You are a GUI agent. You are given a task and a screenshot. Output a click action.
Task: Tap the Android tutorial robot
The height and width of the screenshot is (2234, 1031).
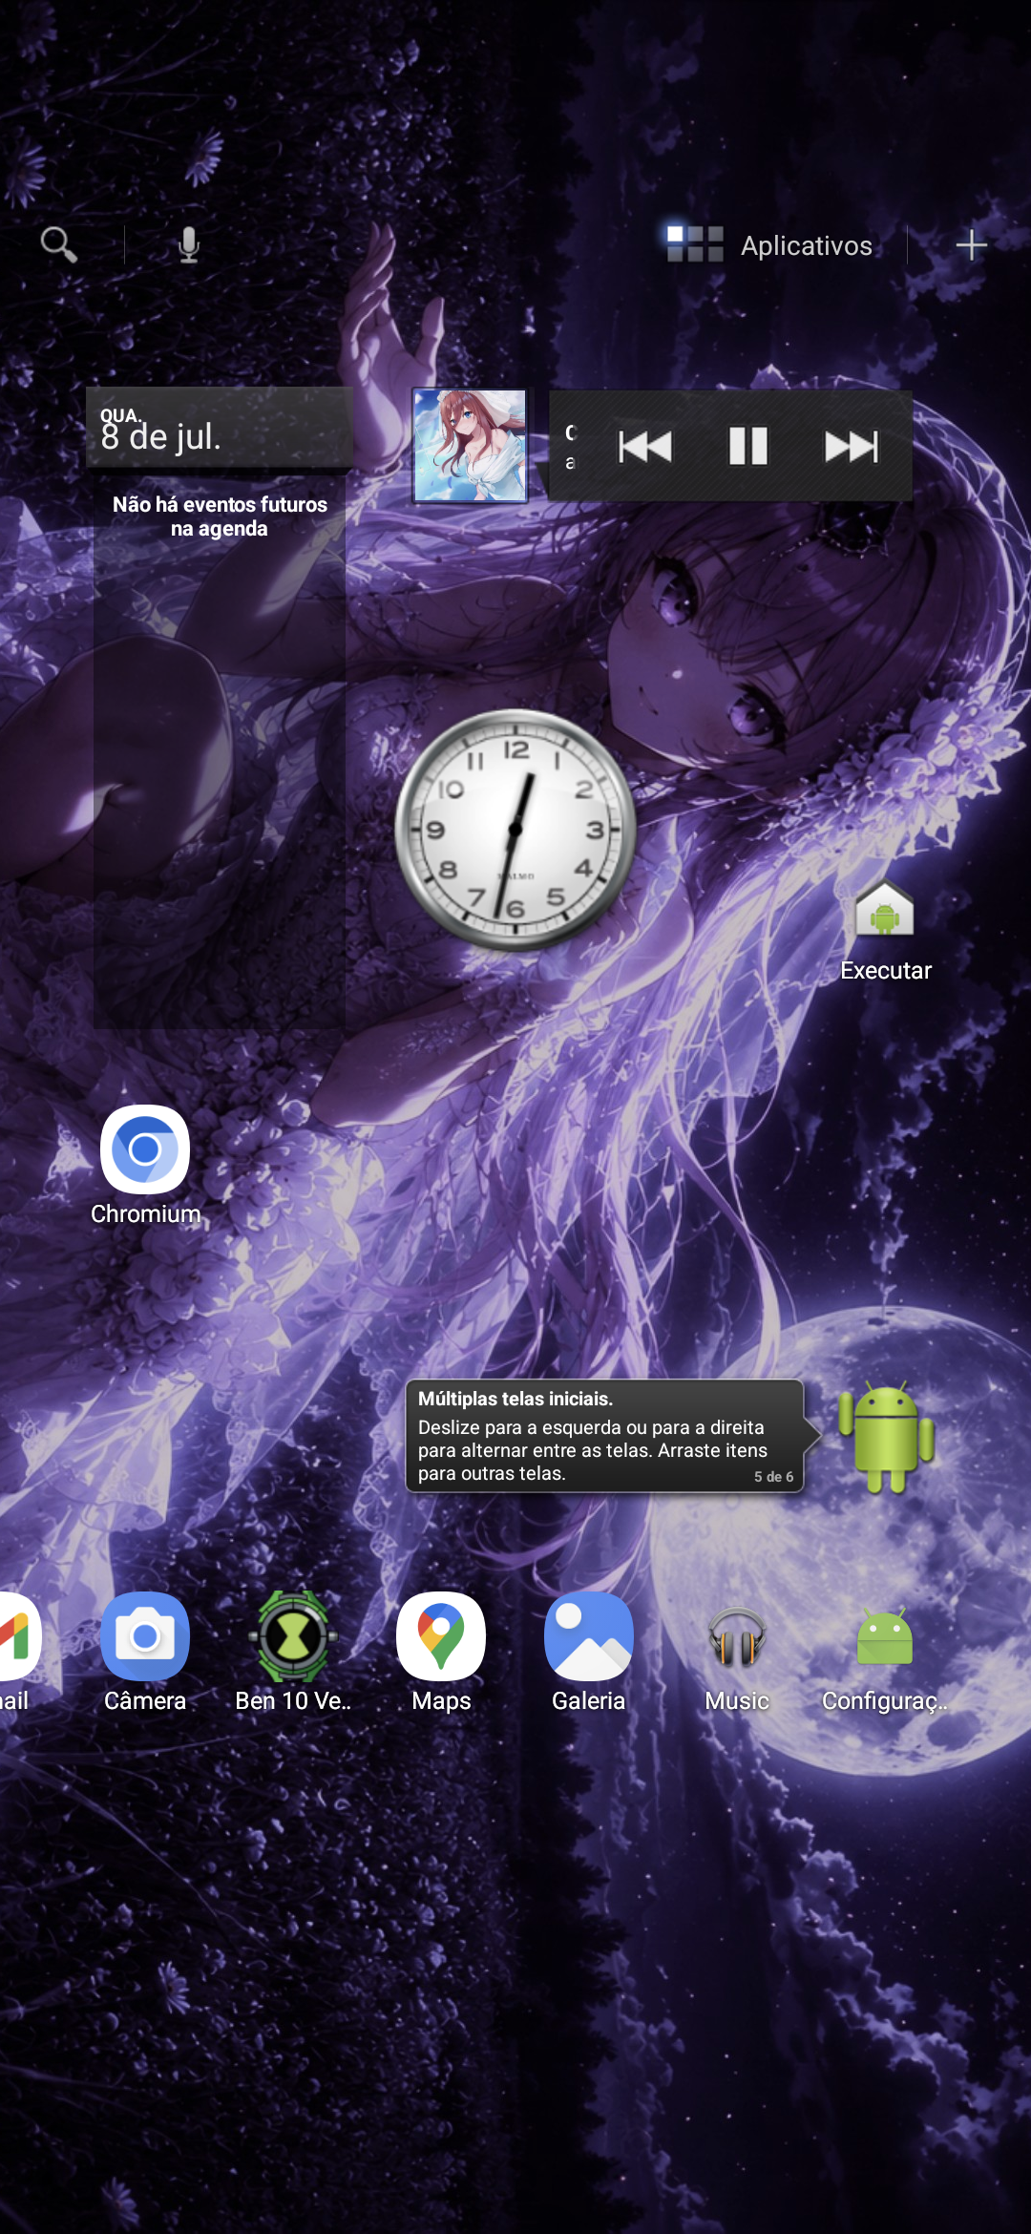pyautogui.click(x=886, y=1436)
